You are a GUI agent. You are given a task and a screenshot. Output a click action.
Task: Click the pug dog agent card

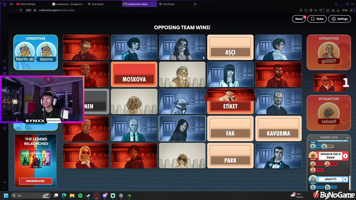pyautogui.click(x=182, y=101)
